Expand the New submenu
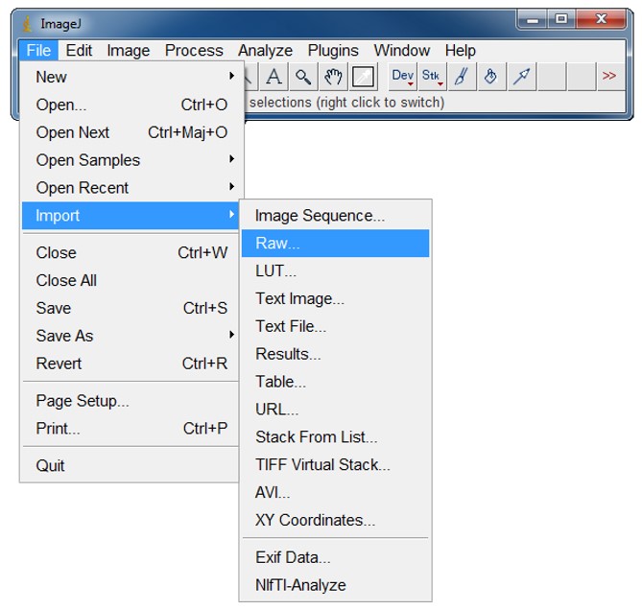This screenshot has width=642, height=610. [131, 77]
